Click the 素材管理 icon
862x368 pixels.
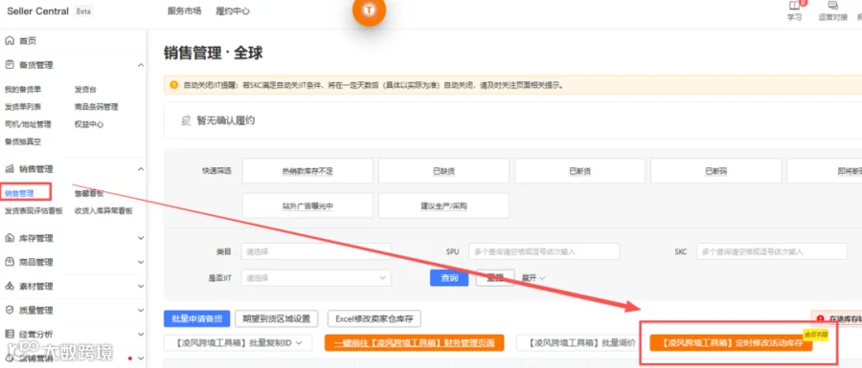9,286
